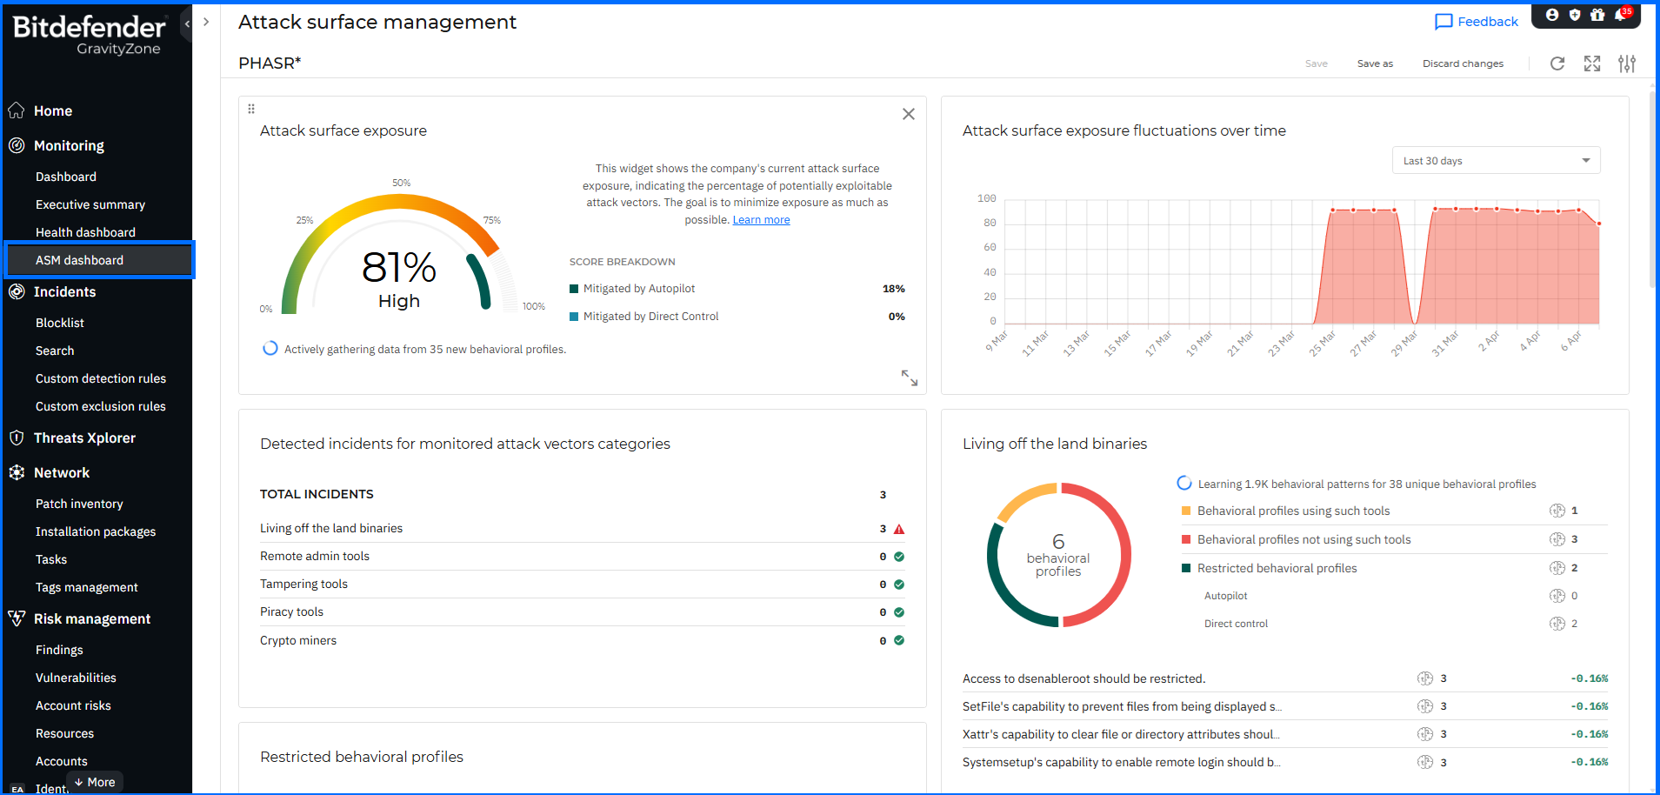Click the shield plus icon in header
This screenshot has width=1660, height=795.
[x=1575, y=15]
